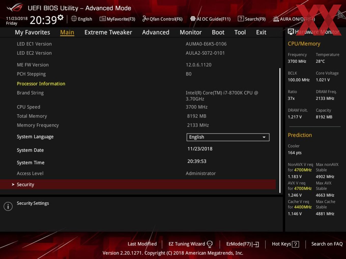Screen dimensions: 346x259
Task: Click the globe language icon
Action: click(x=74, y=19)
